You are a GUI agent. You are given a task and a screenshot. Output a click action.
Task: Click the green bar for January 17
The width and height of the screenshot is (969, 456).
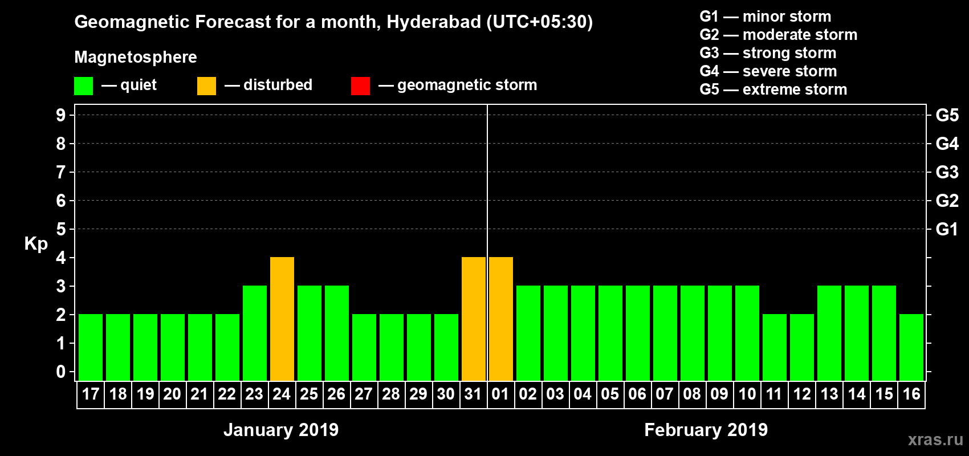91,347
